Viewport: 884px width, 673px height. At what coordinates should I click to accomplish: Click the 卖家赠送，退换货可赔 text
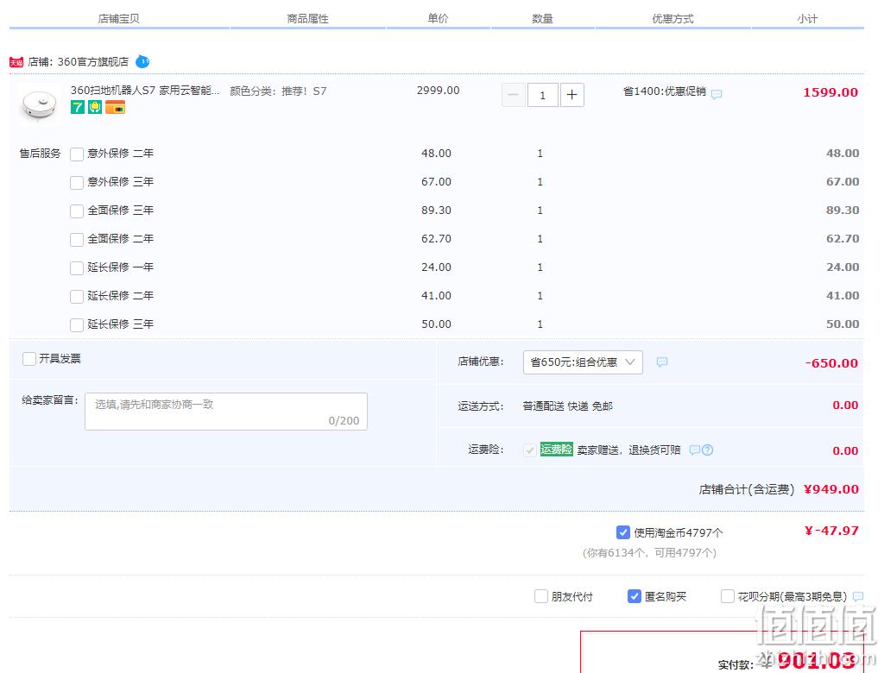coord(628,450)
